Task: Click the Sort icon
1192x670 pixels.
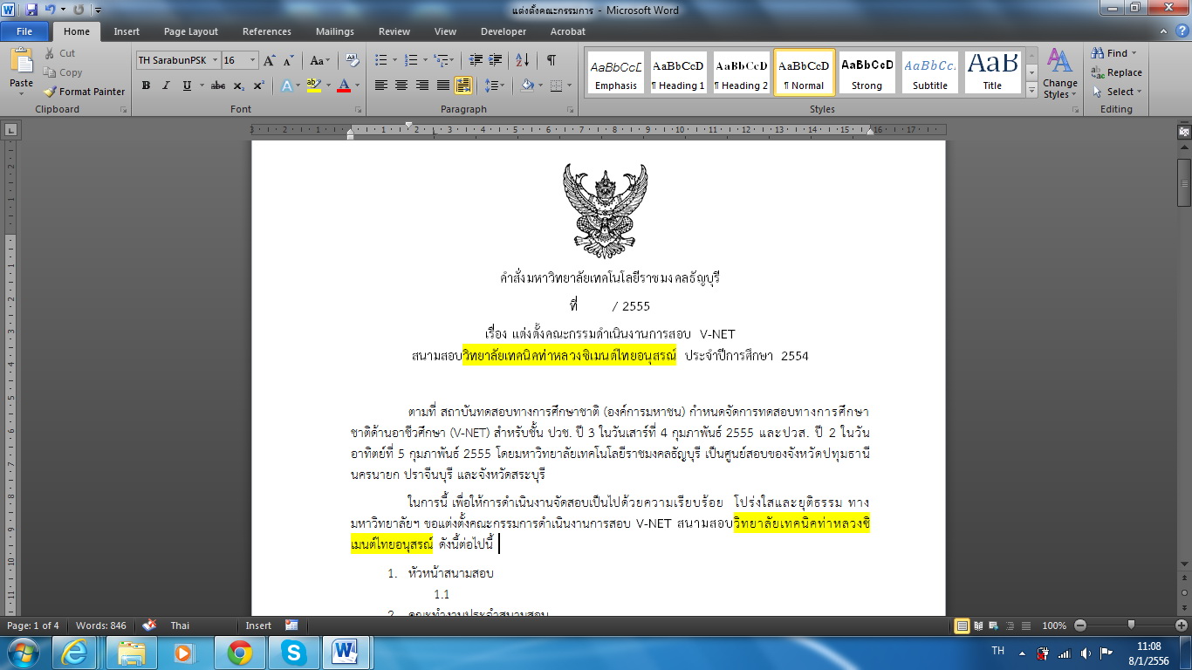Action: click(x=523, y=60)
